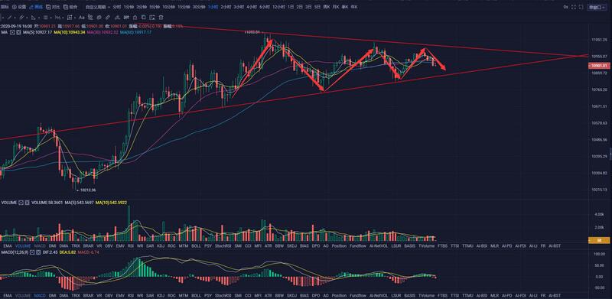Select the 12小时 period
This screenshot has width=612, height=299.
278,7
